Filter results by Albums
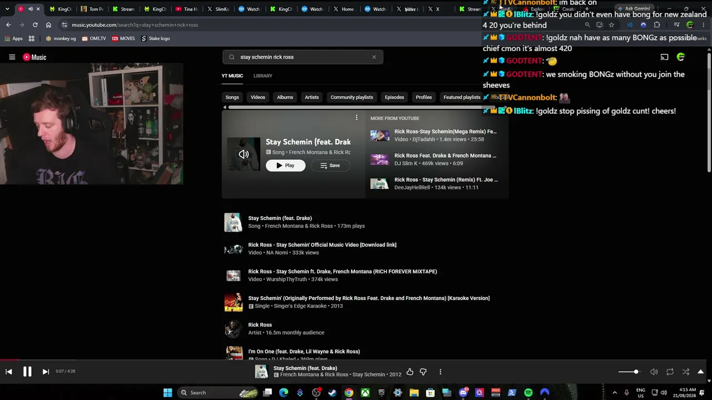Image resolution: width=712 pixels, height=400 pixels. pos(285,97)
